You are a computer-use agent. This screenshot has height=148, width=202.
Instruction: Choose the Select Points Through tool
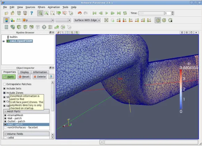click(65, 13)
